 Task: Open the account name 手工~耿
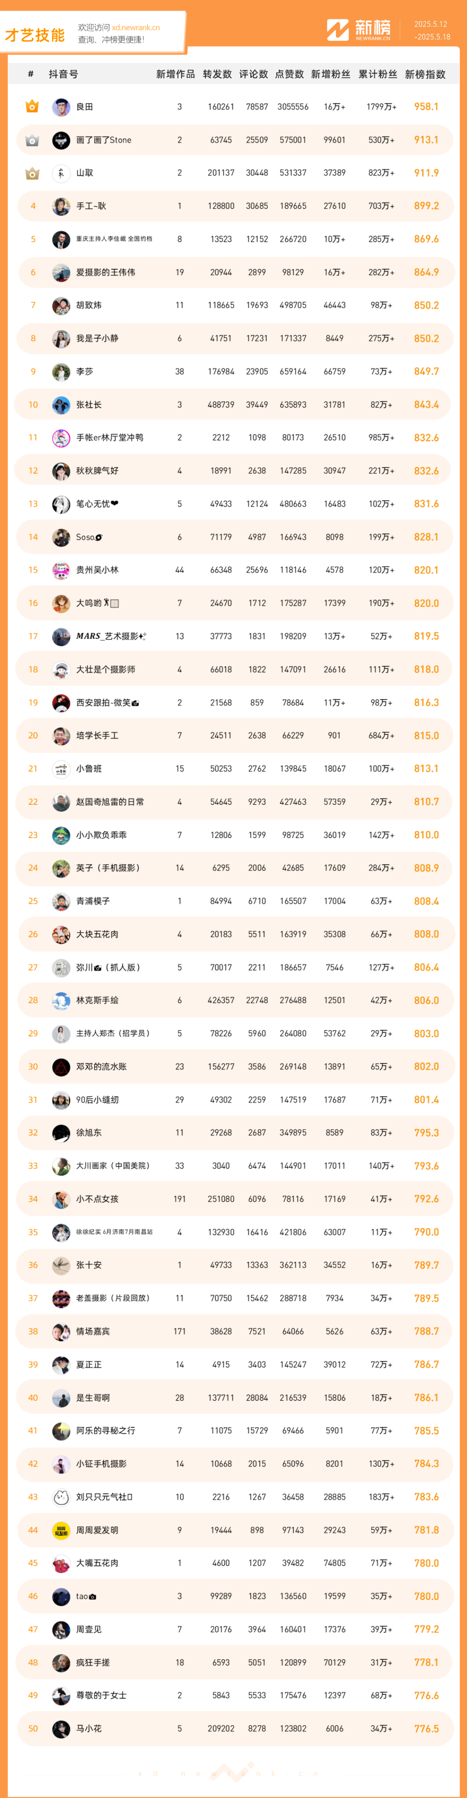(x=91, y=206)
